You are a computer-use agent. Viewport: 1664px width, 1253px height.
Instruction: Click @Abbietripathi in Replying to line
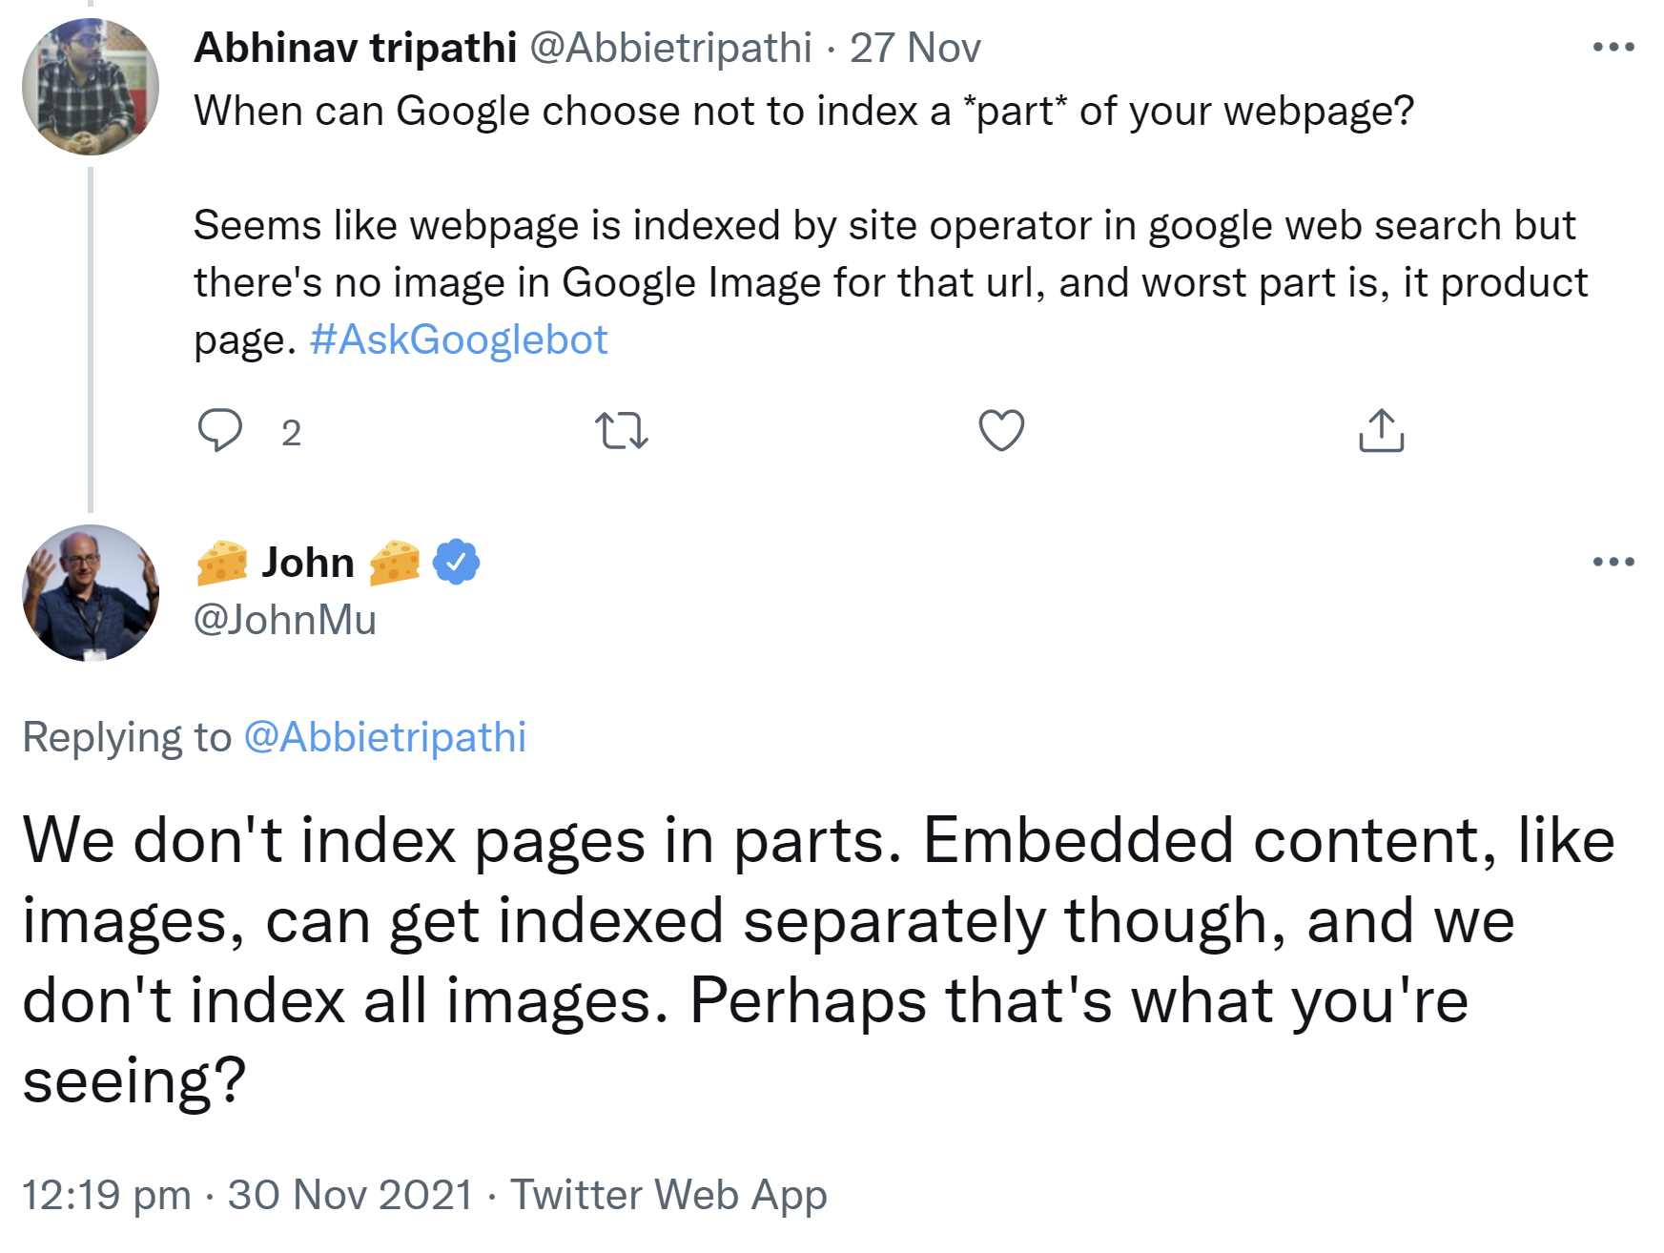pos(385,737)
